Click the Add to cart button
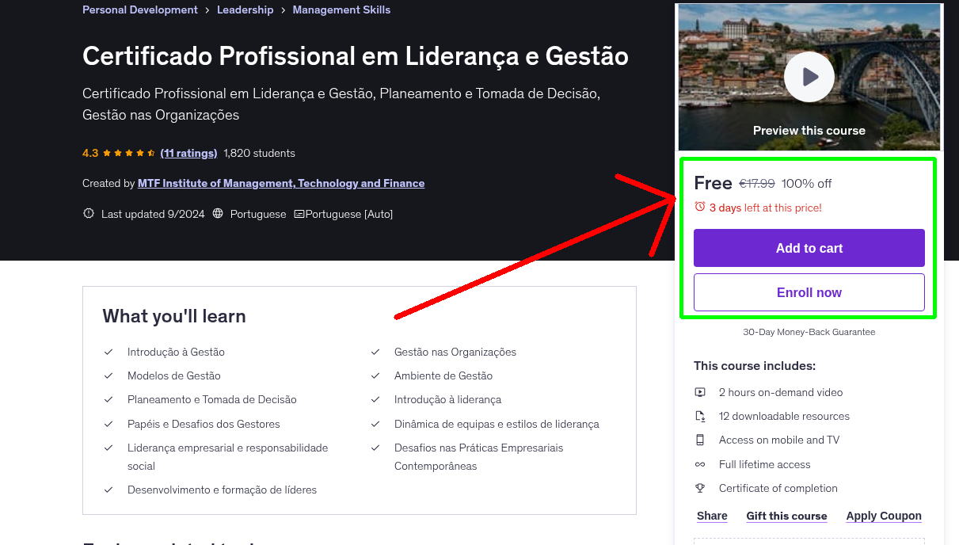 click(x=809, y=248)
